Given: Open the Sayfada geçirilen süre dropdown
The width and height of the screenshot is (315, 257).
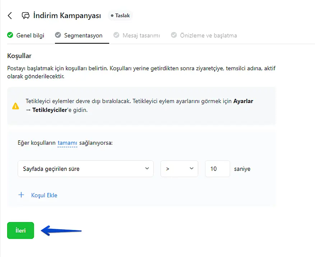Looking at the screenshot, I should [85, 168].
